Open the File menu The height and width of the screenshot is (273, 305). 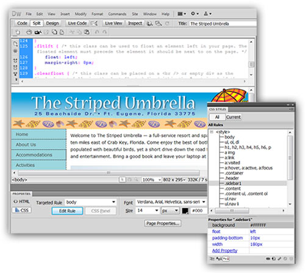pos(29,14)
